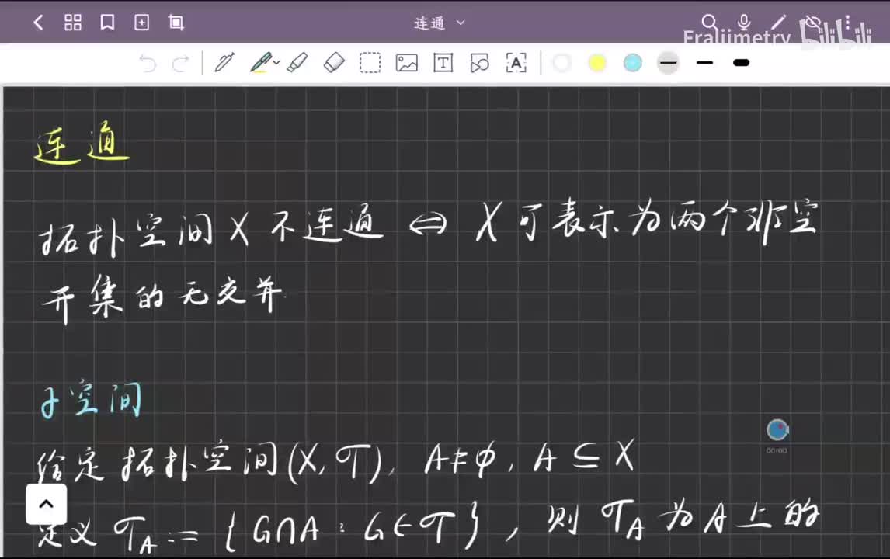Expand the highlighter pen options arrow
Viewport: 890px width, 559px height.
click(x=276, y=62)
